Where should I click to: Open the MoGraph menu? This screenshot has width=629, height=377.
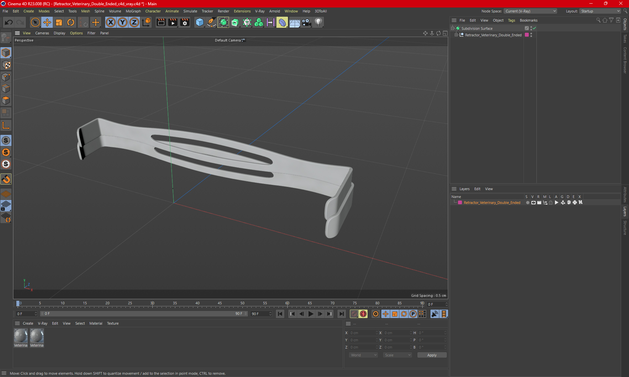pyautogui.click(x=133, y=11)
